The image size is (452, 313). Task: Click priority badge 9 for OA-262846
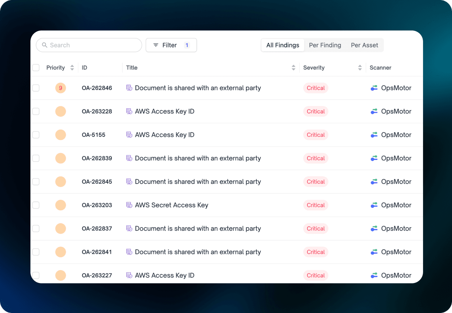(x=60, y=88)
